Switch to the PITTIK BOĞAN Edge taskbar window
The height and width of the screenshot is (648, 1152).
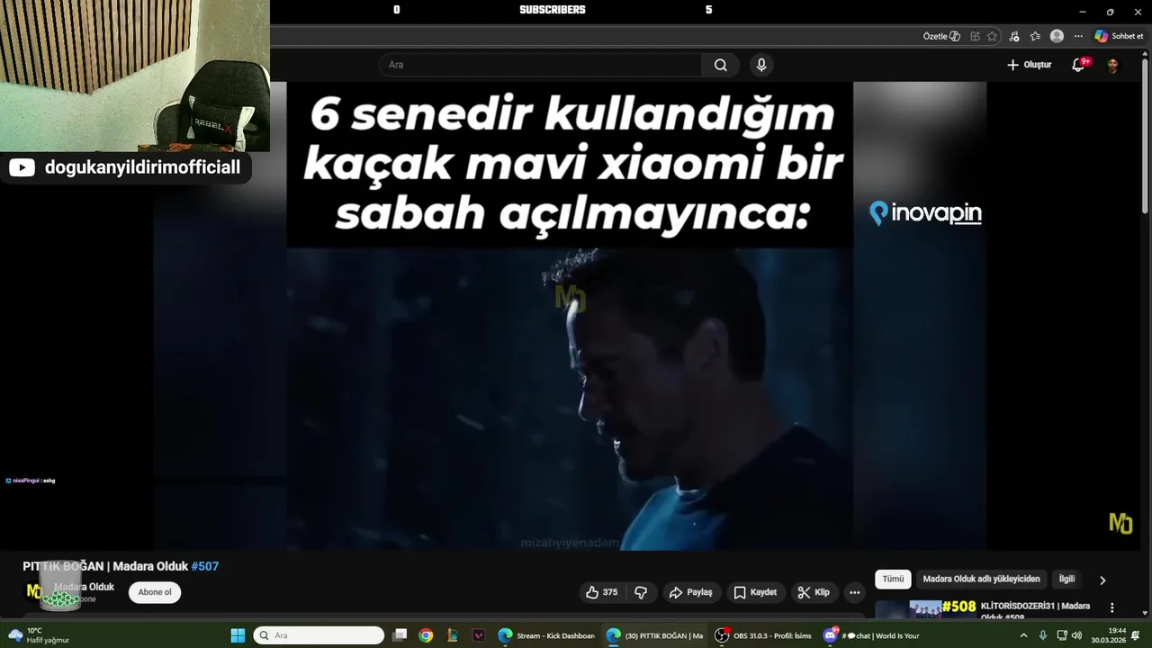tap(655, 635)
